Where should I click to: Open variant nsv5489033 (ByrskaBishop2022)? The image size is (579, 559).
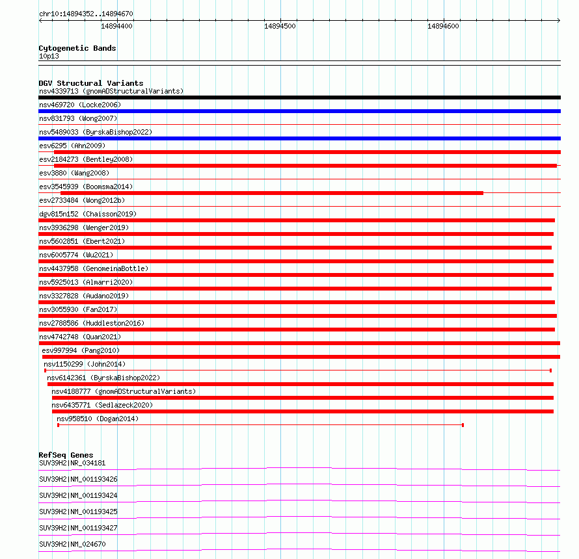[x=96, y=132]
